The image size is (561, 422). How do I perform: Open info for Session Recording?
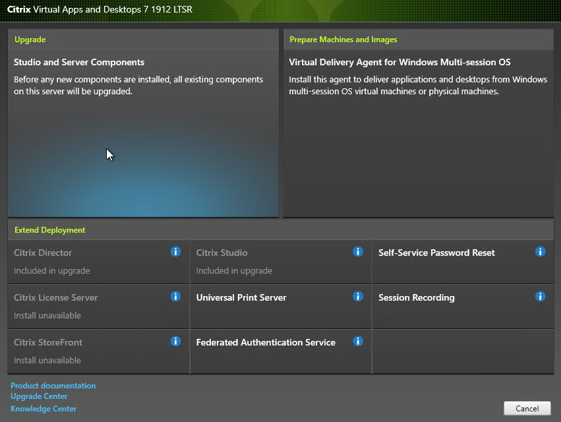click(541, 296)
